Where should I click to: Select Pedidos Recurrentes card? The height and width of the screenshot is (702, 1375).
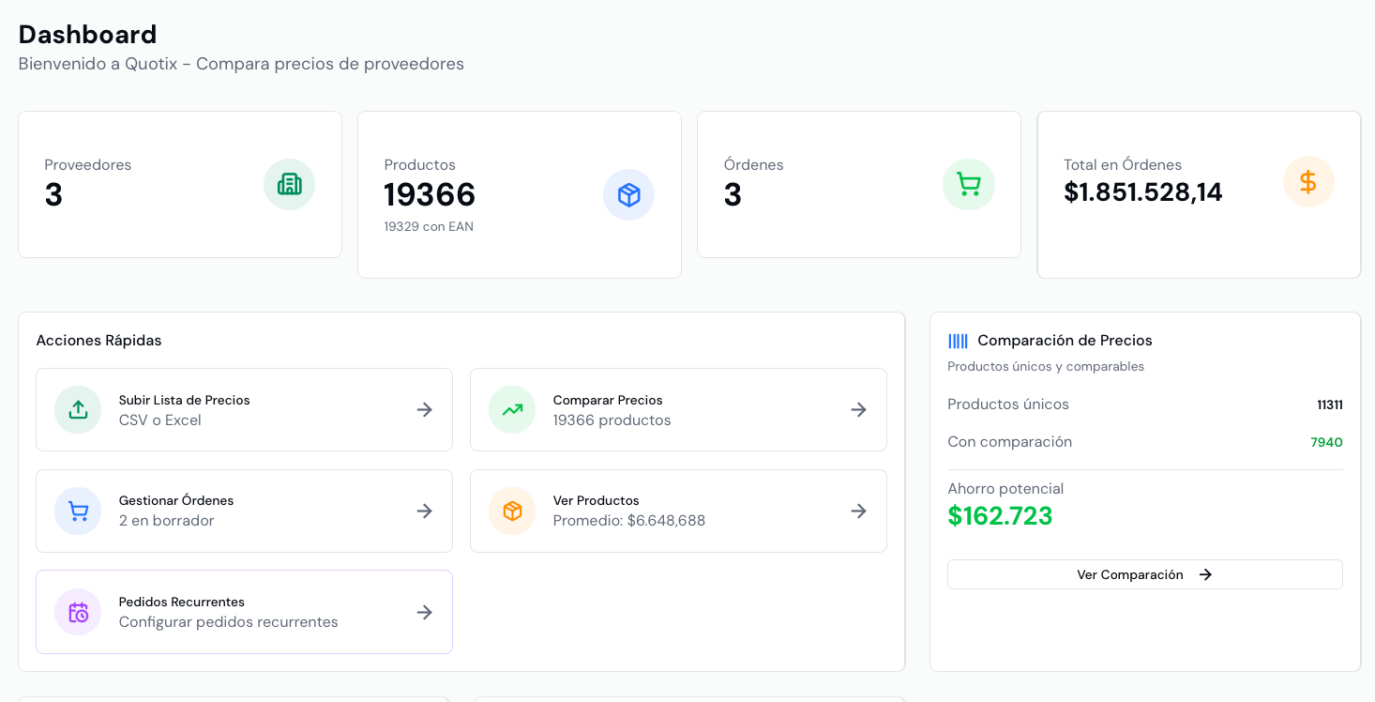[244, 612]
